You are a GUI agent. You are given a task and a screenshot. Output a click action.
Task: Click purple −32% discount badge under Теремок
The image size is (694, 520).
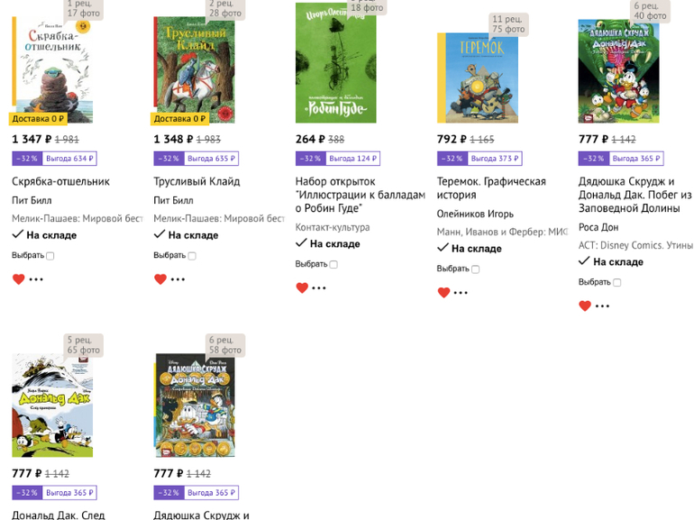(x=452, y=159)
